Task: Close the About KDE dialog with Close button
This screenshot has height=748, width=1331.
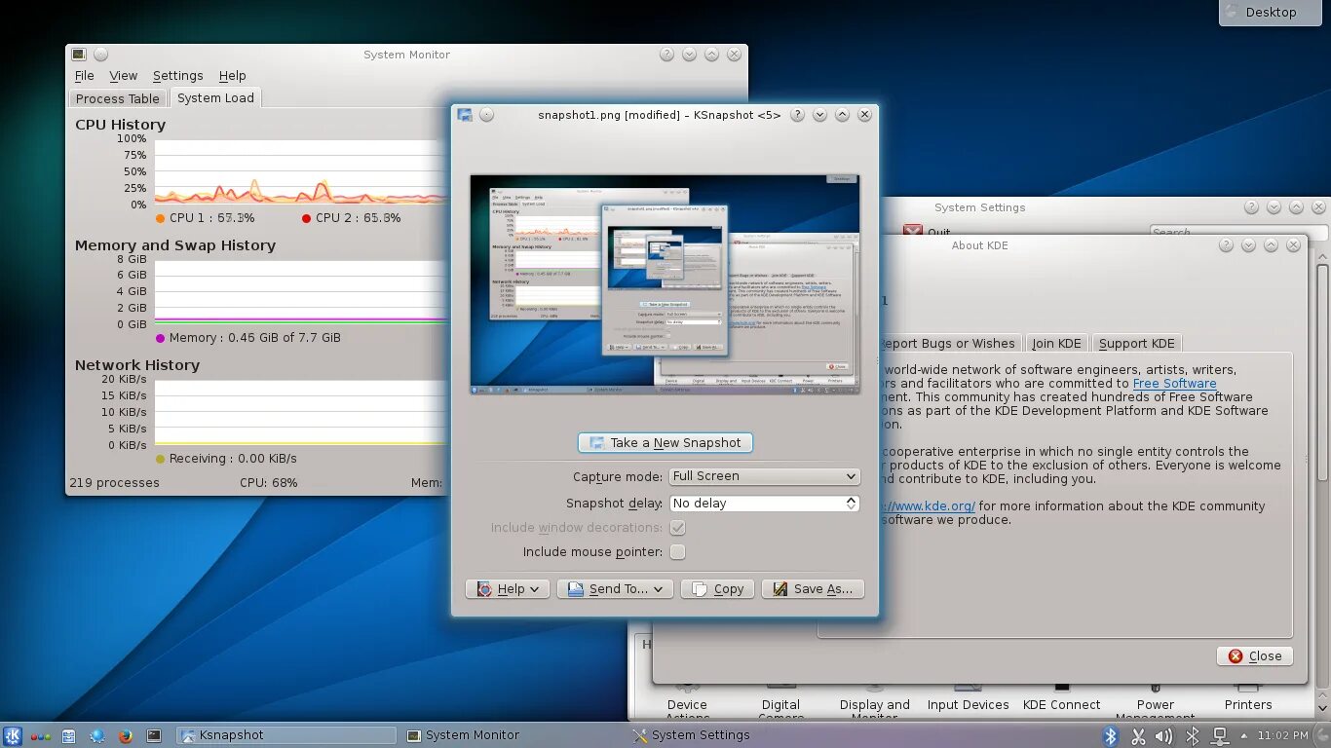Action: point(1255,656)
